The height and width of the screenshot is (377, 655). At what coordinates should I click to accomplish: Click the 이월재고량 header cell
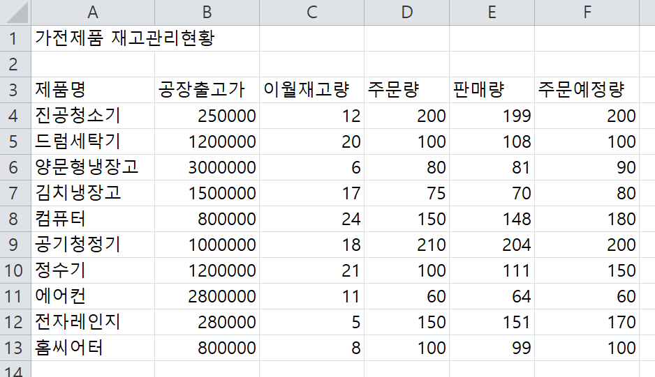coord(311,90)
